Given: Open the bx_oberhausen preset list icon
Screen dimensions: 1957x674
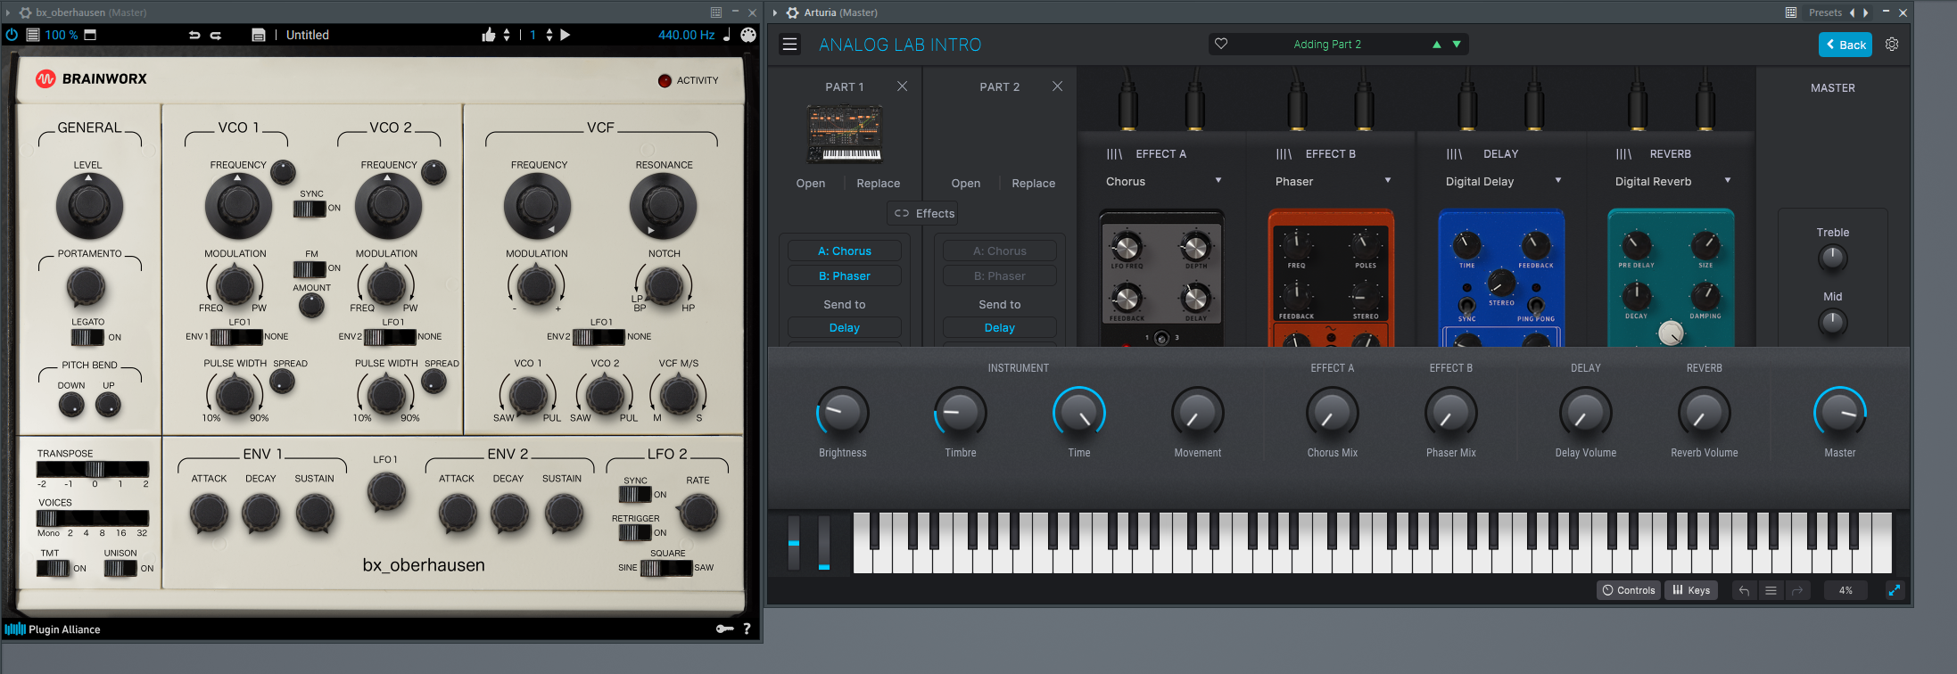Looking at the screenshot, I should pyautogui.click(x=33, y=35).
